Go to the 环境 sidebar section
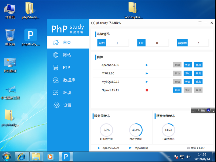The height and width of the screenshot is (162, 216). pyautogui.click(x=68, y=92)
